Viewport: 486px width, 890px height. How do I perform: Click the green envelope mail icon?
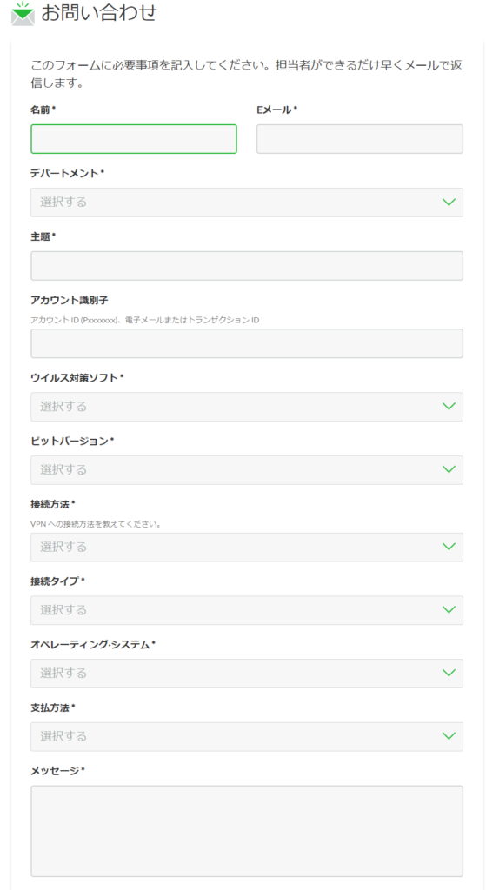tap(23, 14)
